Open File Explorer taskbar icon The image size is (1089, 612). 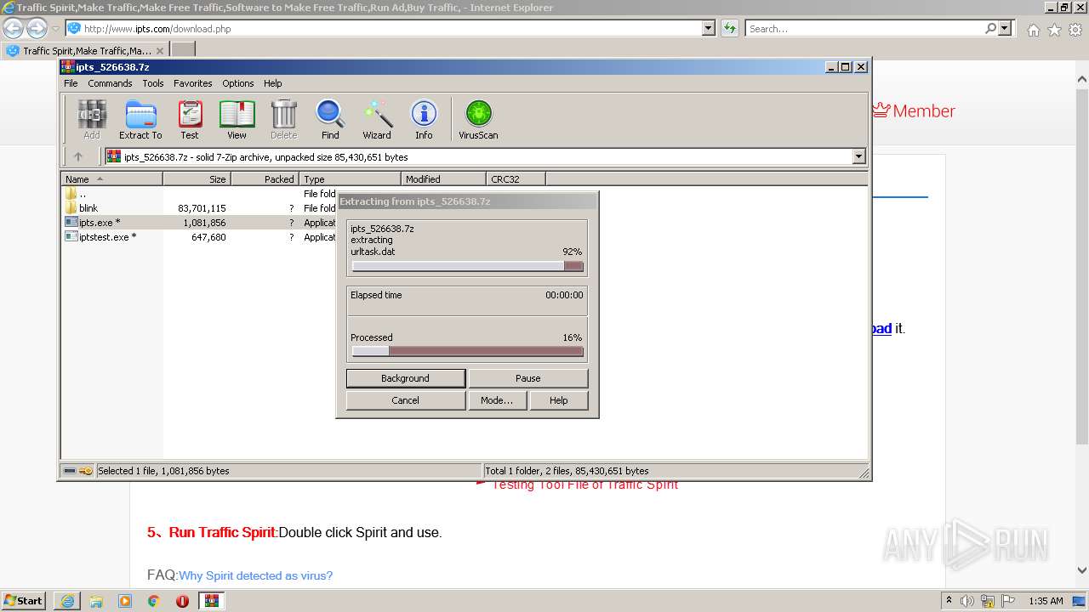tap(96, 601)
